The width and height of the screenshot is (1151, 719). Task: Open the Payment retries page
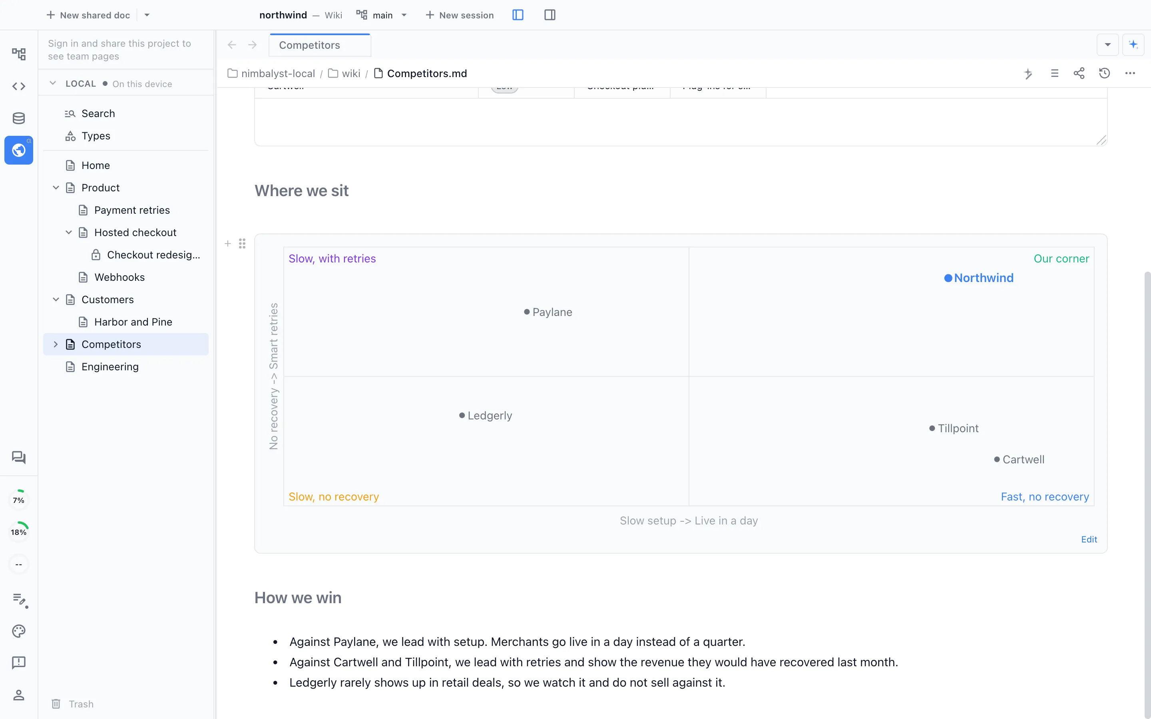click(x=125, y=210)
